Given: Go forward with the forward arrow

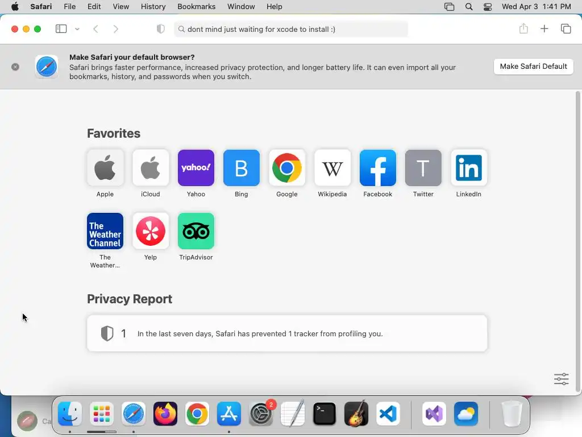Looking at the screenshot, I should point(116,29).
